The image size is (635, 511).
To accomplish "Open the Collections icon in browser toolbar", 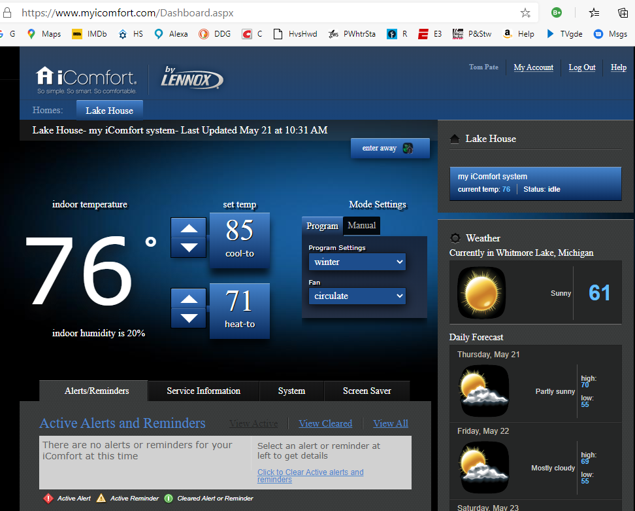I will click(x=623, y=13).
